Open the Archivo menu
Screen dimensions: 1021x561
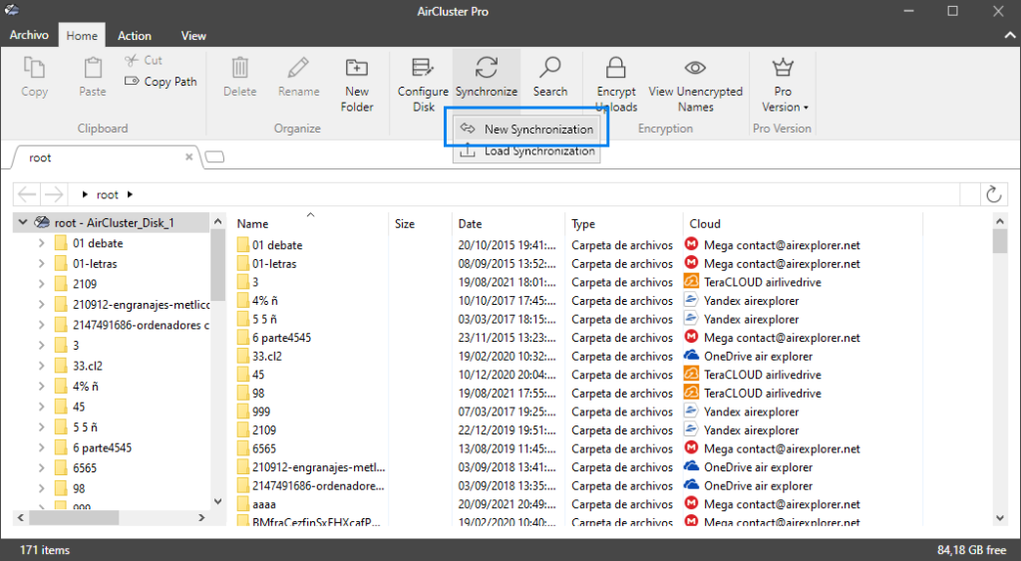(x=29, y=35)
